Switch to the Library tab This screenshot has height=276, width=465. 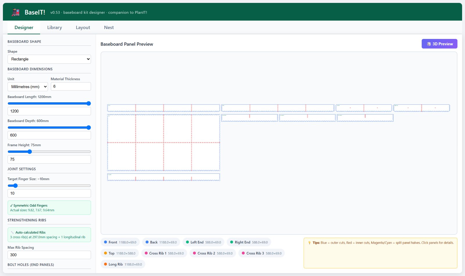[55, 28]
